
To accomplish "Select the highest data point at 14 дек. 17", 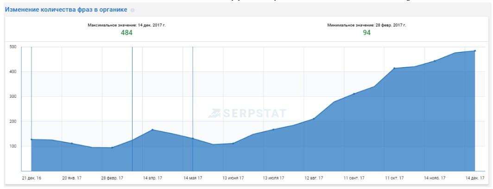I will 475,51.
